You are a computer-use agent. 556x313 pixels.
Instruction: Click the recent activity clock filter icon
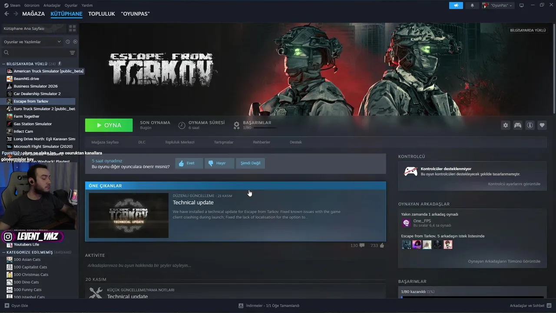click(68, 42)
